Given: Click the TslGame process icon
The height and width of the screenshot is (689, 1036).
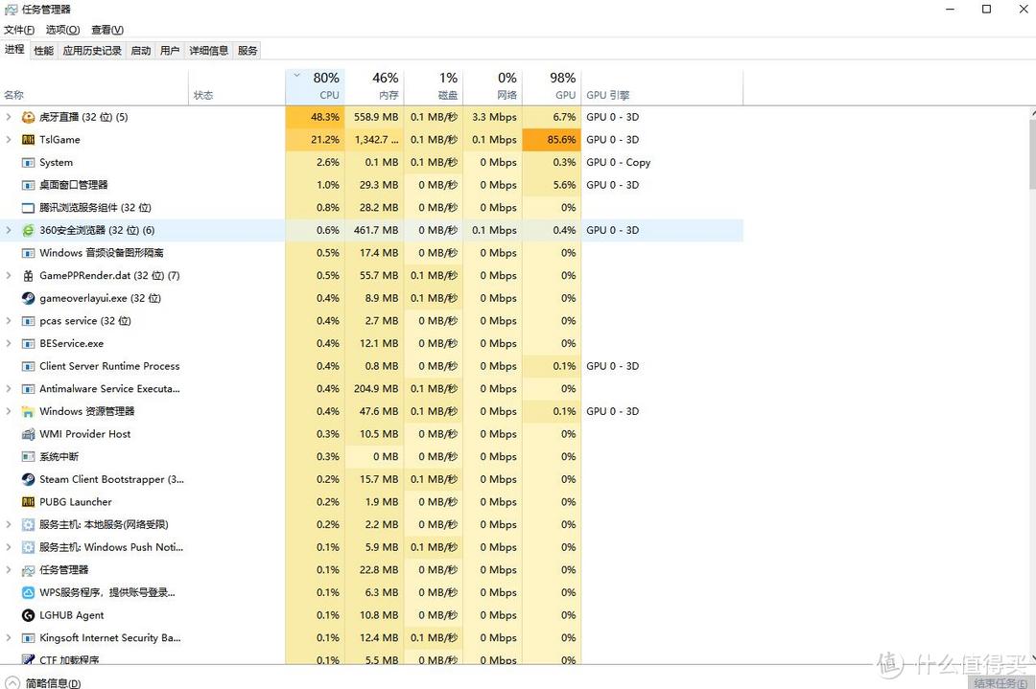Looking at the screenshot, I should point(28,139).
